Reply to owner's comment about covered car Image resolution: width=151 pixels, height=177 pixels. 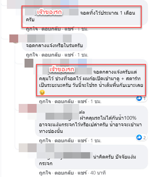click(64, 101)
